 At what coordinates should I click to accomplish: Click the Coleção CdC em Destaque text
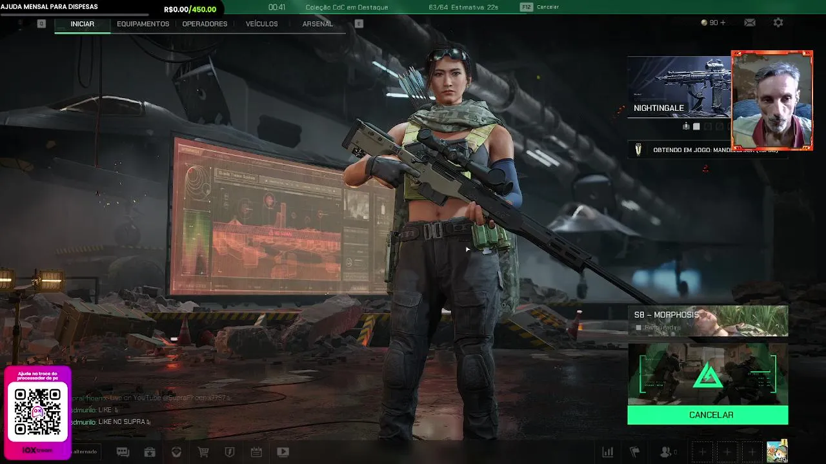tap(347, 7)
